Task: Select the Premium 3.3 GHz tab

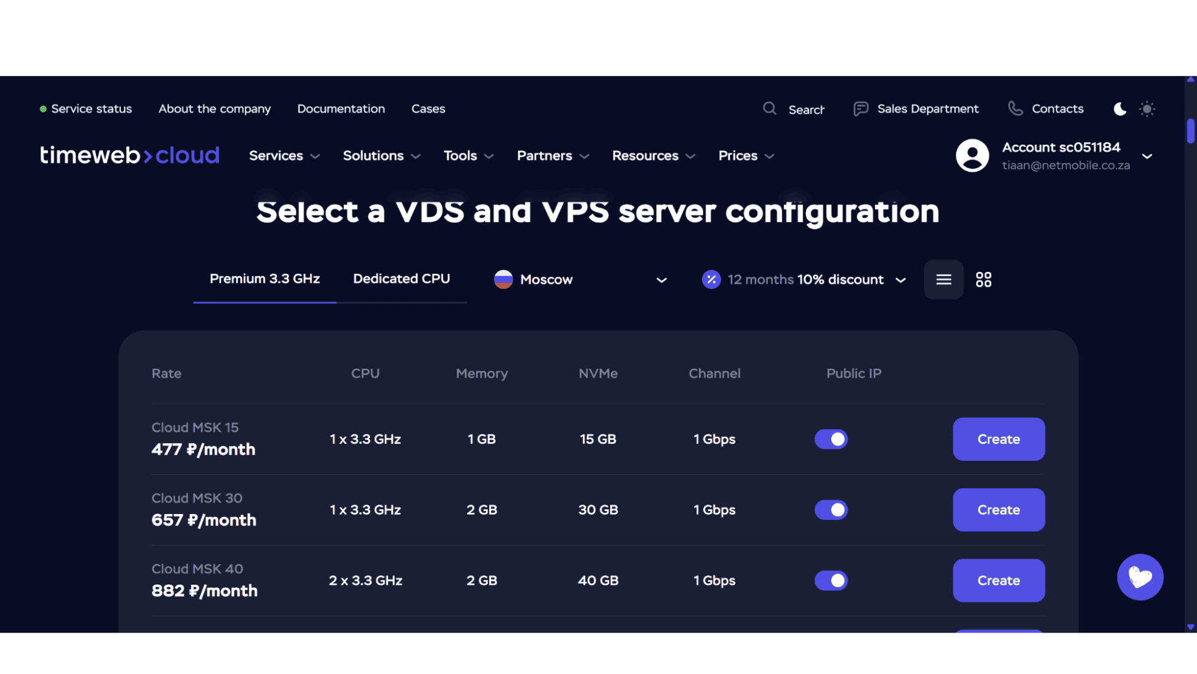Action: click(x=265, y=279)
